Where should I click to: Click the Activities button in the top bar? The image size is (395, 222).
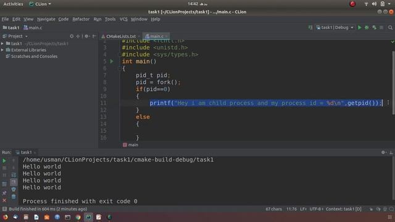13,4
